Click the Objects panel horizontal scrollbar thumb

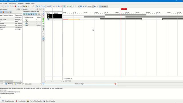[x=28, y=84]
